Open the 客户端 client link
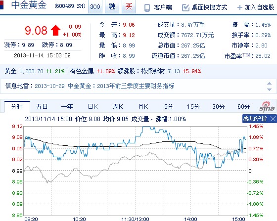This screenshot has width=277, height=221. coord(163,7)
